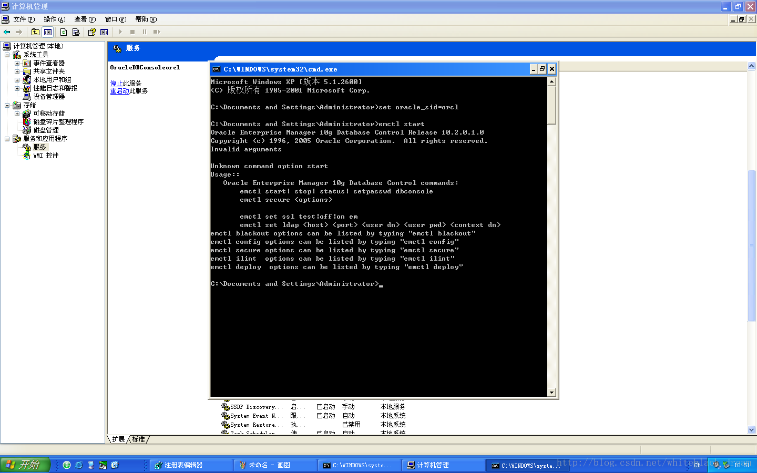
Task: Click the 服务 header gear icon
Action: tap(117, 48)
